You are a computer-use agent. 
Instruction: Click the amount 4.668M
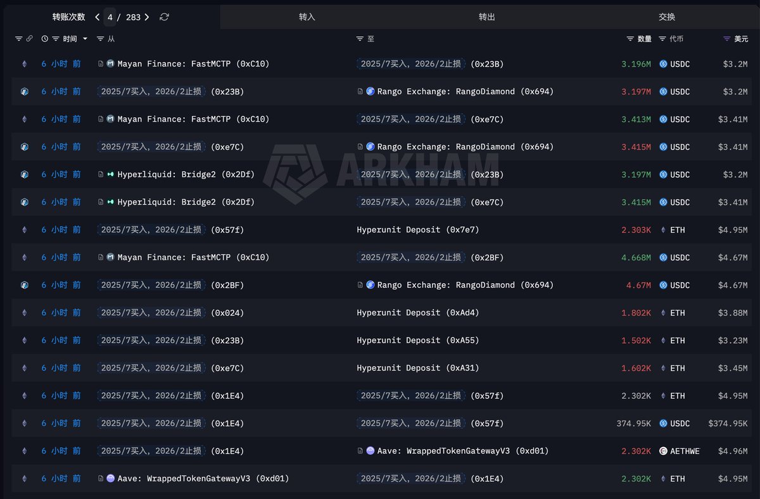click(x=636, y=257)
